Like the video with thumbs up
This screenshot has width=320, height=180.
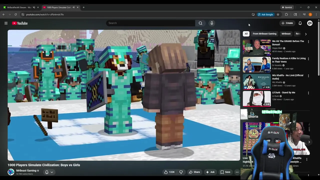point(169,172)
